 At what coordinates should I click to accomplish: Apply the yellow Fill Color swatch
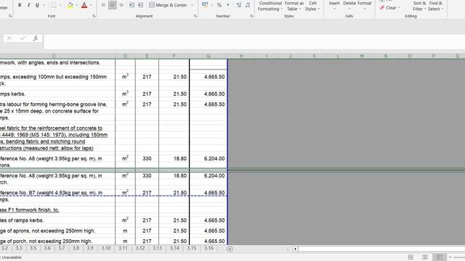(70, 5)
